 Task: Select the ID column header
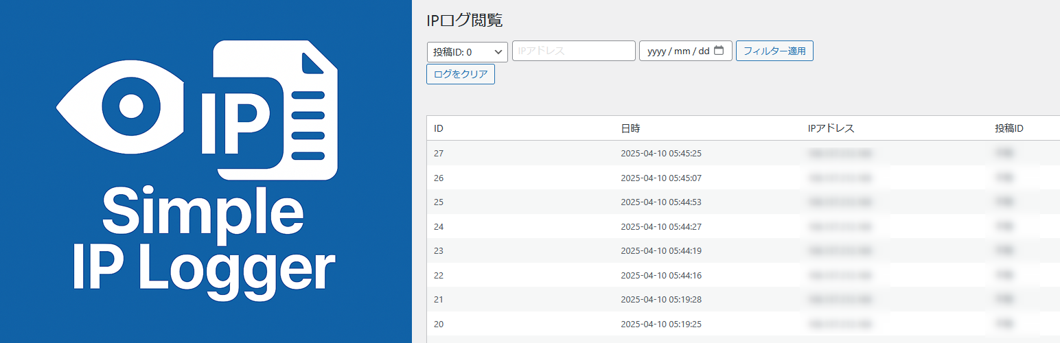tap(439, 128)
